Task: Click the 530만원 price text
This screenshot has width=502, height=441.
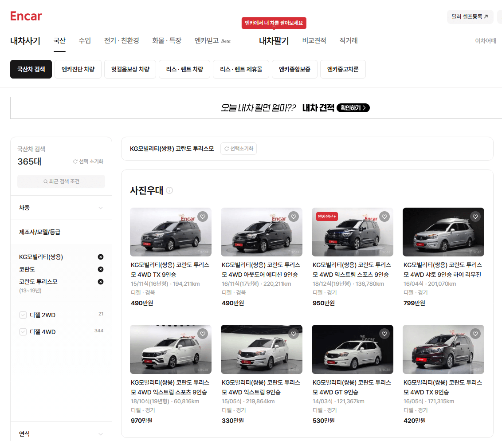Action: click(324, 421)
